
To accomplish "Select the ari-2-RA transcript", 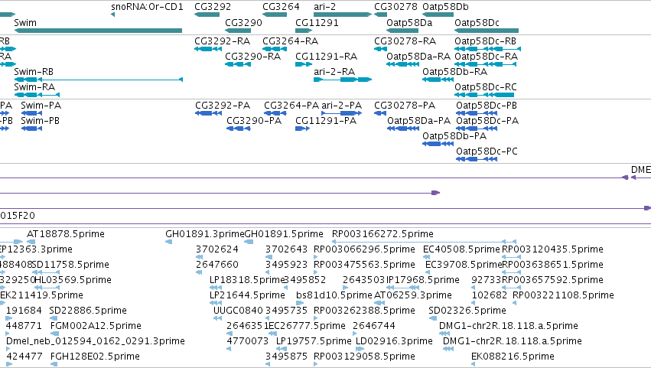I will tap(343, 80).
